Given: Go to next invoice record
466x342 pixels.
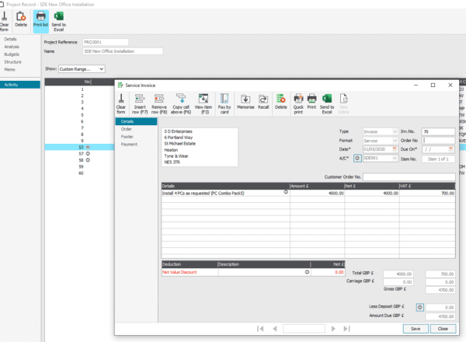Looking at the screenshot, I should (x=333, y=329).
